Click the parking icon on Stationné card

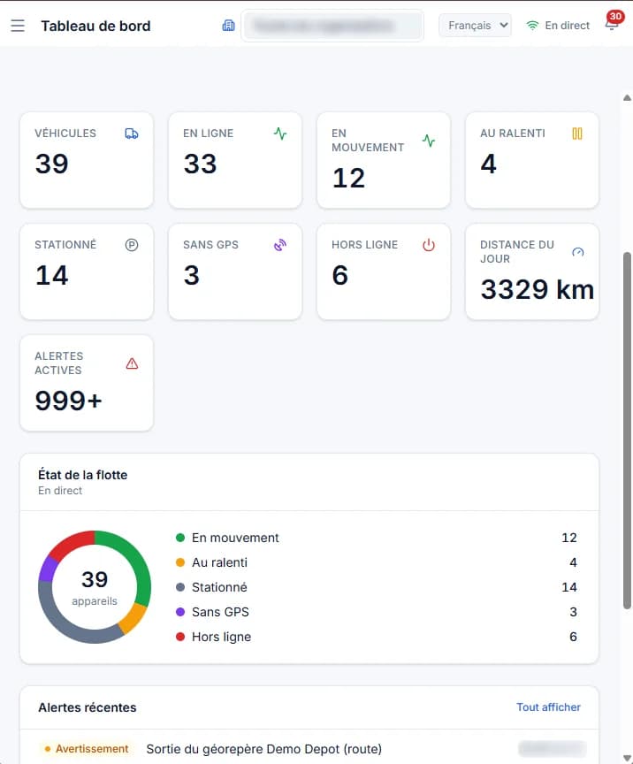pyautogui.click(x=132, y=245)
